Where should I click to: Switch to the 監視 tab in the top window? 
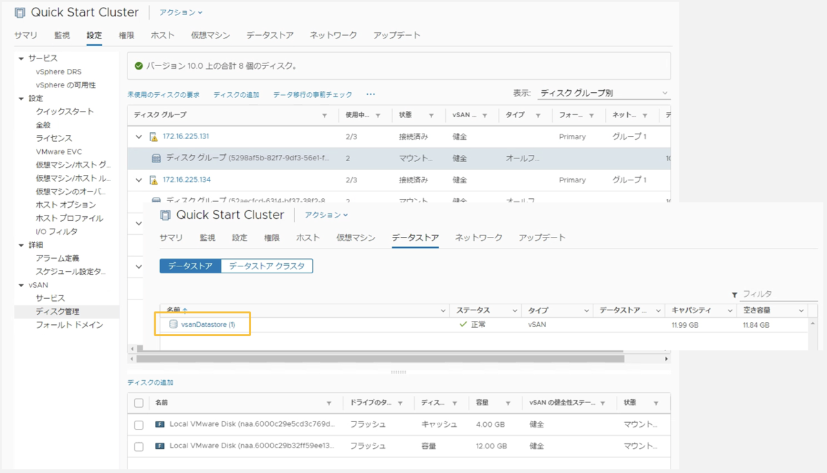pos(62,35)
